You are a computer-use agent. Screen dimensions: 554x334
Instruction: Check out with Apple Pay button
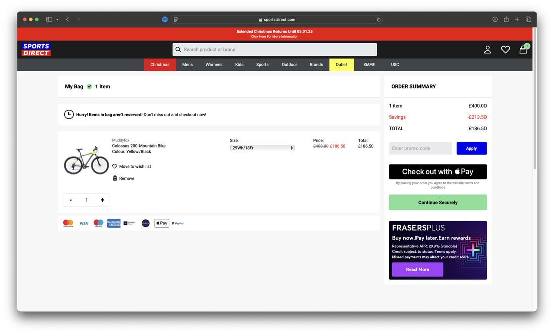click(438, 172)
